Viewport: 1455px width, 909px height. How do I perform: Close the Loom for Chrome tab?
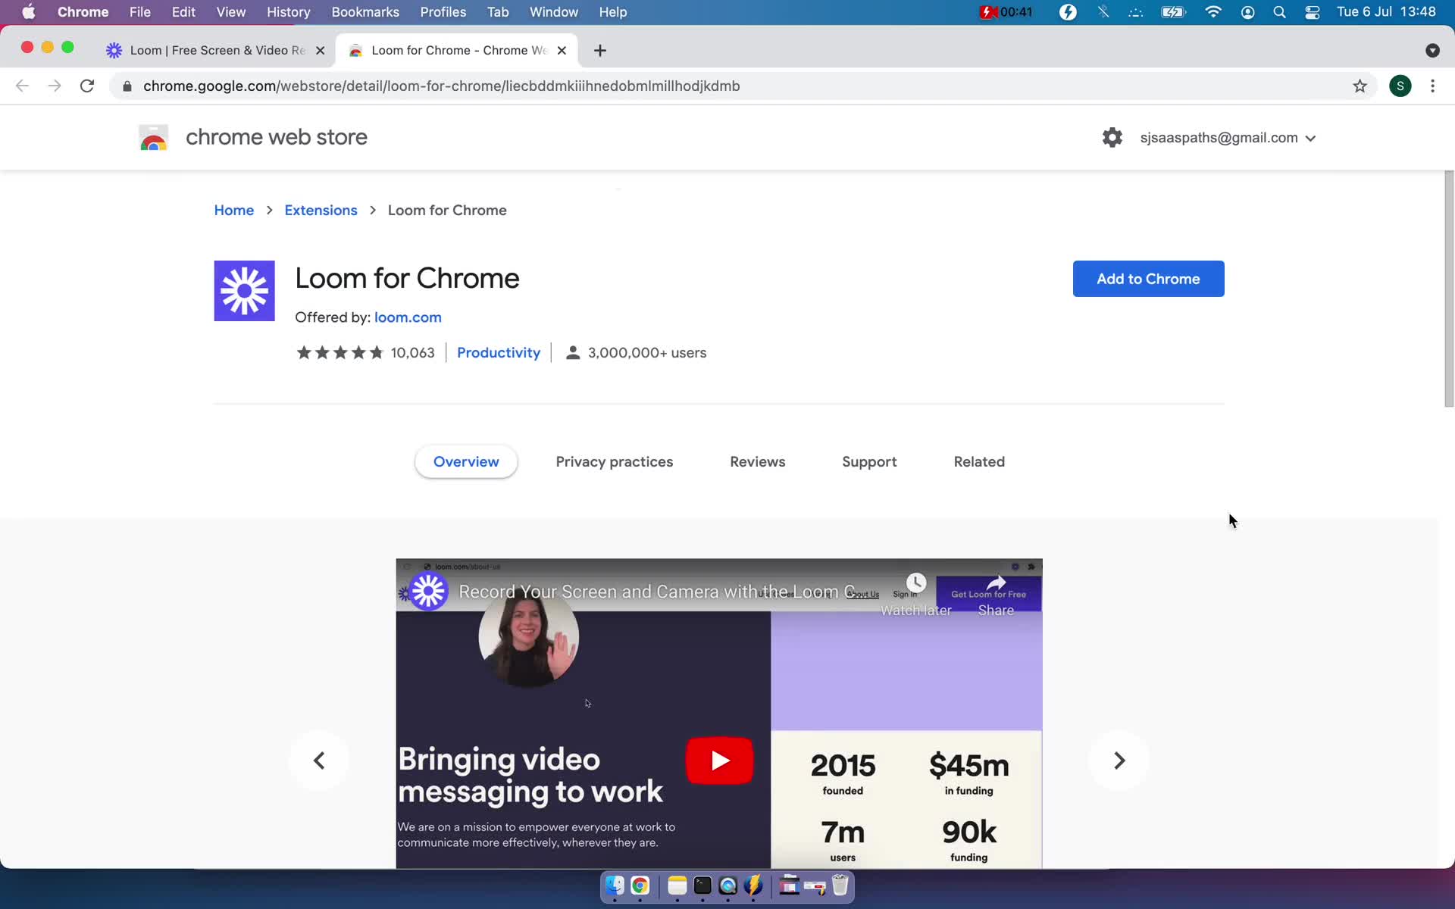[562, 50]
